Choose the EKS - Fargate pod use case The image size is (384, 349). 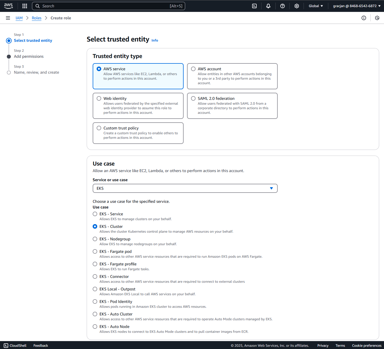[x=95, y=251]
